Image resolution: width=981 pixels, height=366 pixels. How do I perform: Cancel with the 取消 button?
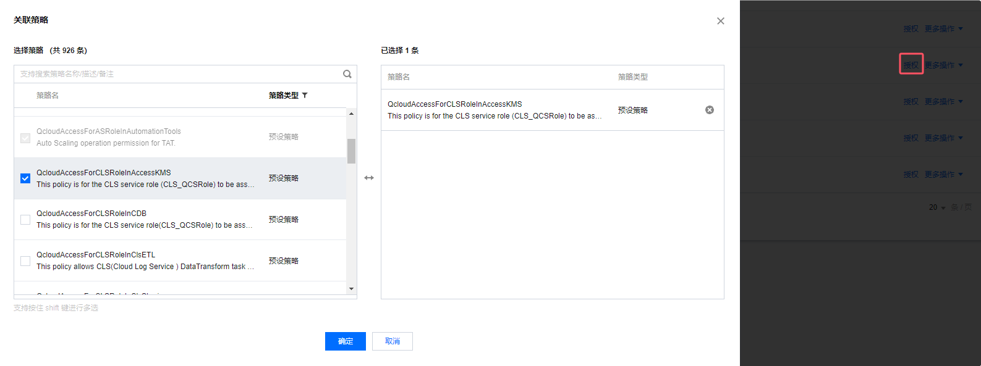pos(393,341)
